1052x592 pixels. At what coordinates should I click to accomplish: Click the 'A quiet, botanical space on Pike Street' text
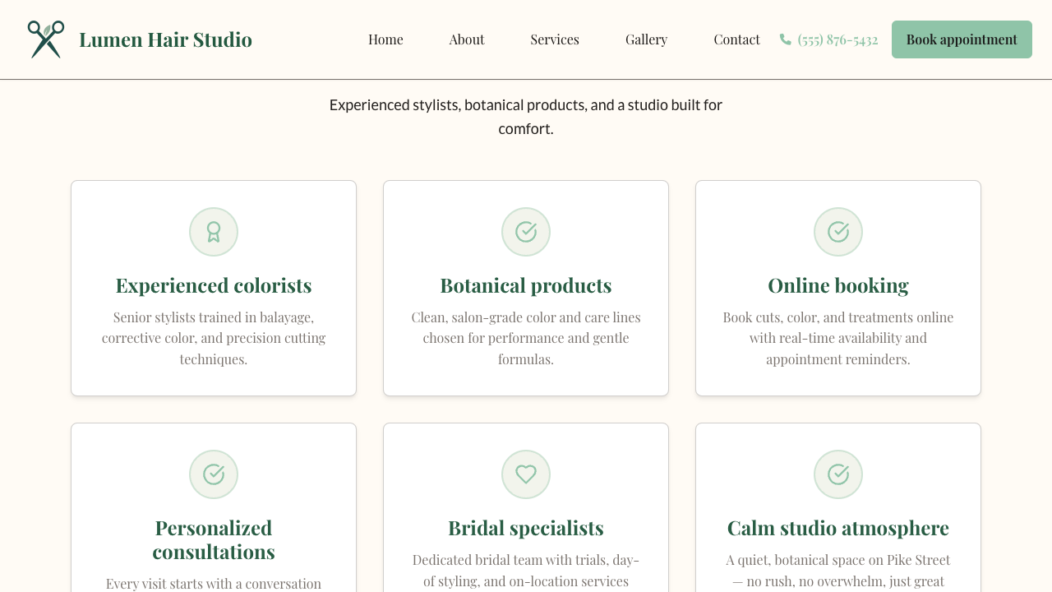(x=838, y=571)
